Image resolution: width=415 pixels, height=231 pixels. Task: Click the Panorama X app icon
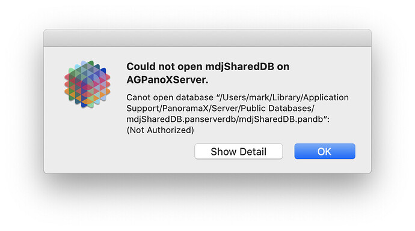click(87, 84)
